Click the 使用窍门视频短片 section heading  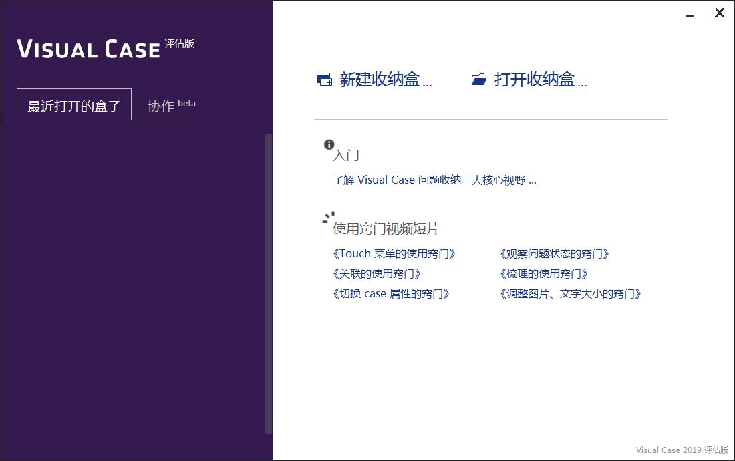point(386,229)
